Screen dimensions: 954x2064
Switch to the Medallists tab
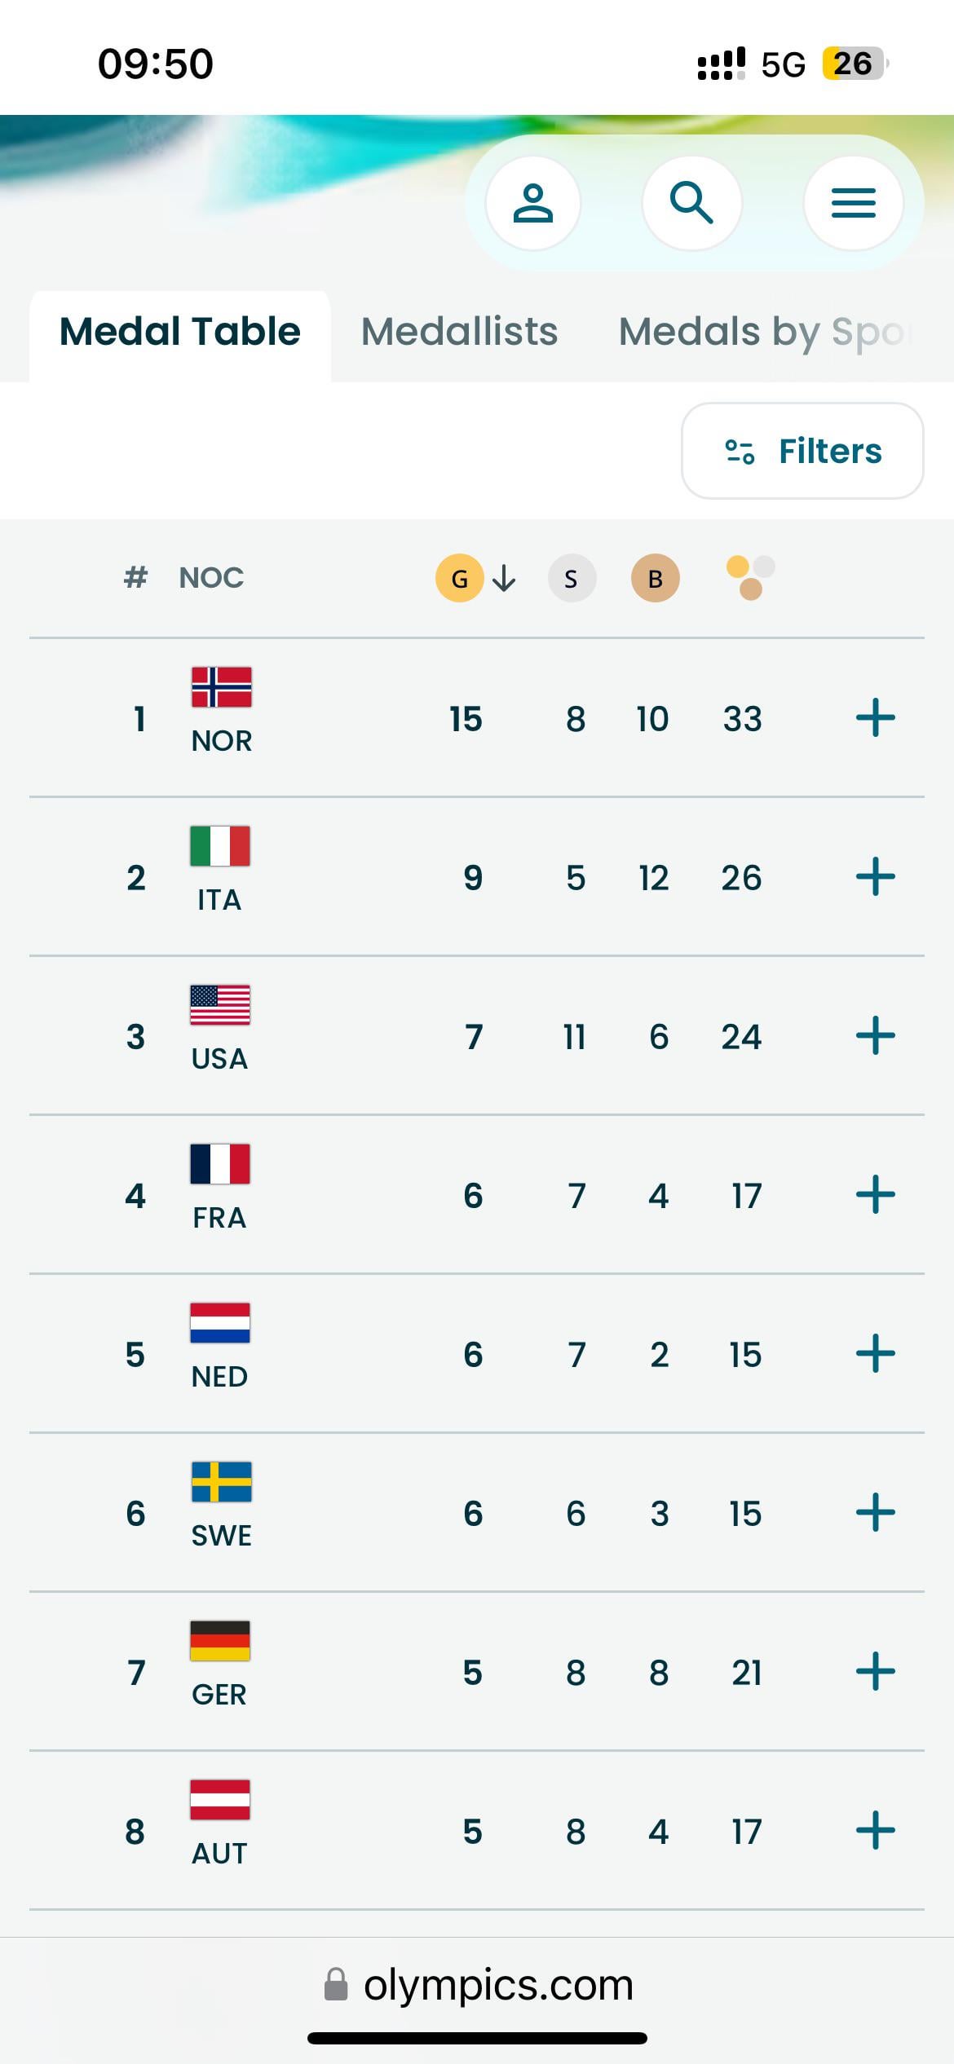click(459, 332)
